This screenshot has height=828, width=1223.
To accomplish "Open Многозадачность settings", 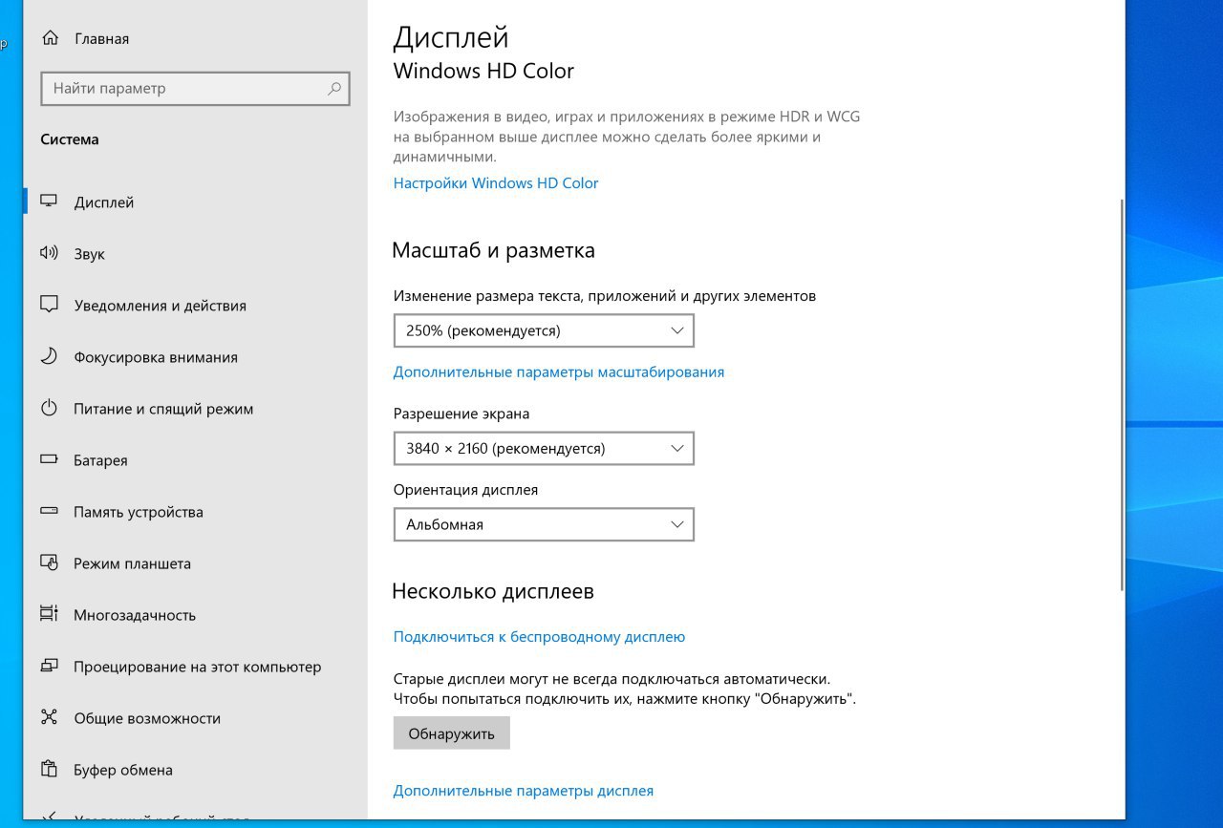I will (195, 614).
